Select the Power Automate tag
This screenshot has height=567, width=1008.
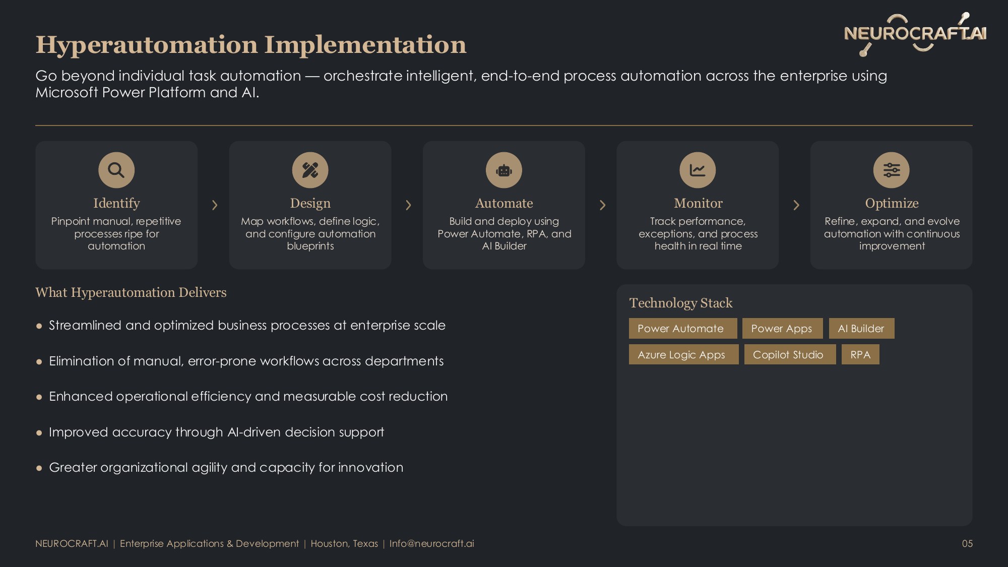tap(683, 329)
